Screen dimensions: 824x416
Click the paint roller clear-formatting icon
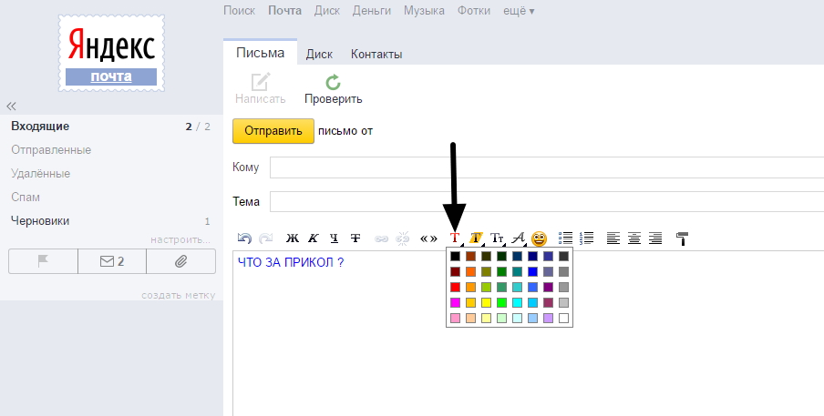tap(682, 238)
